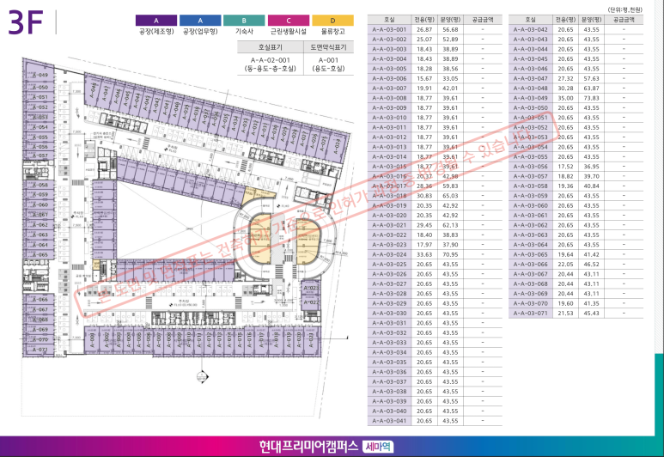Viewport: 664px width, 457px height.
Task: Click the 56.68 sale area value
Action: pyautogui.click(x=450, y=30)
